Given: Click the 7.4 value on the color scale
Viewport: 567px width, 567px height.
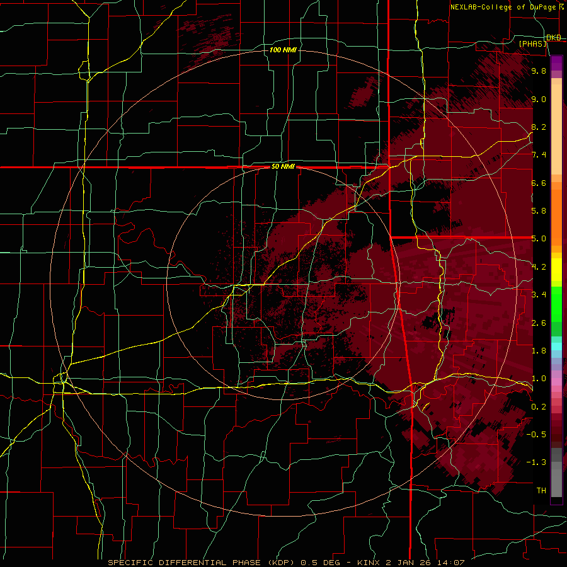Looking at the screenshot, I should [539, 155].
